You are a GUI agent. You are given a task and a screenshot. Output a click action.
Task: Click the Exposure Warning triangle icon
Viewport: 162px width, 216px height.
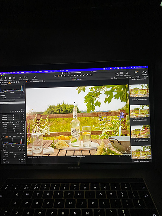(127, 73)
